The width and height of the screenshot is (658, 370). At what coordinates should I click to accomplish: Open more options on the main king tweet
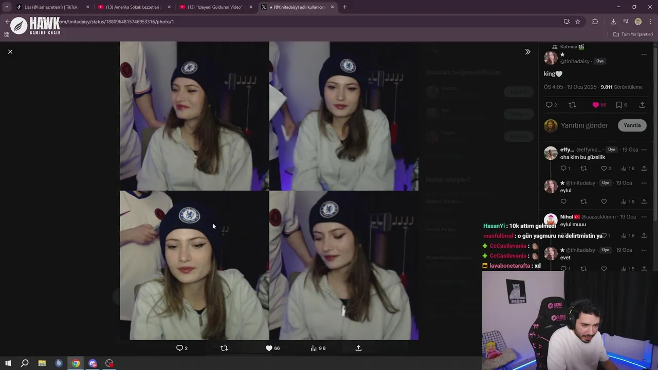[x=644, y=54]
